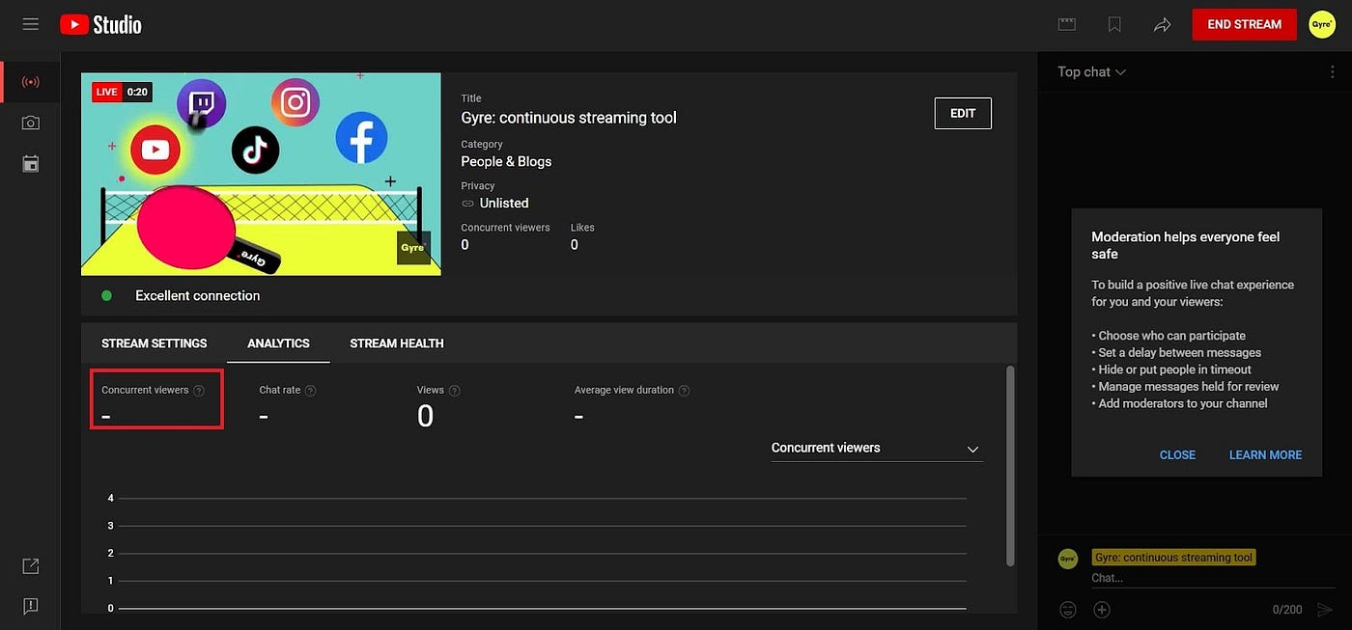Viewport: 1352px width, 630px height.
Task: Open the emoji picker in chat
Action: (x=1068, y=610)
